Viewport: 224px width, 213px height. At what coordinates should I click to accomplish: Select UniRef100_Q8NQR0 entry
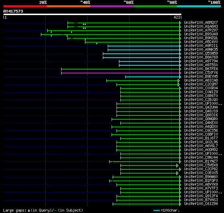(201, 119)
